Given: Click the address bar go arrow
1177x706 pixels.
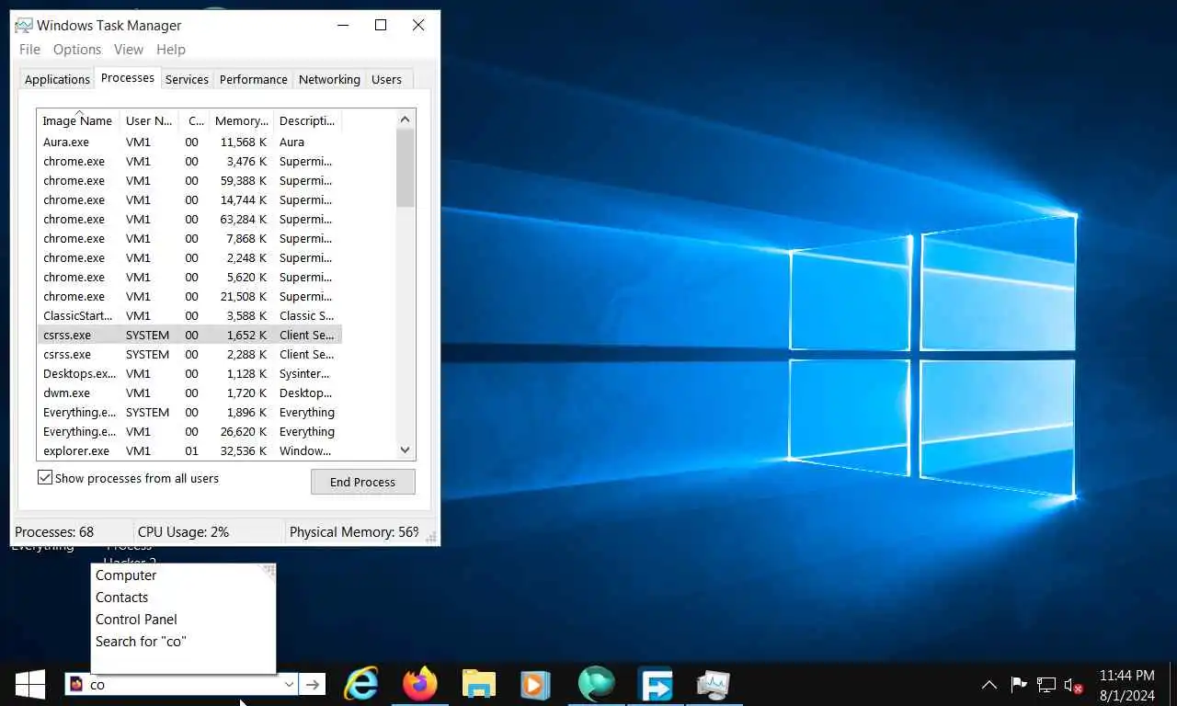Looking at the screenshot, I should [313, 684].
